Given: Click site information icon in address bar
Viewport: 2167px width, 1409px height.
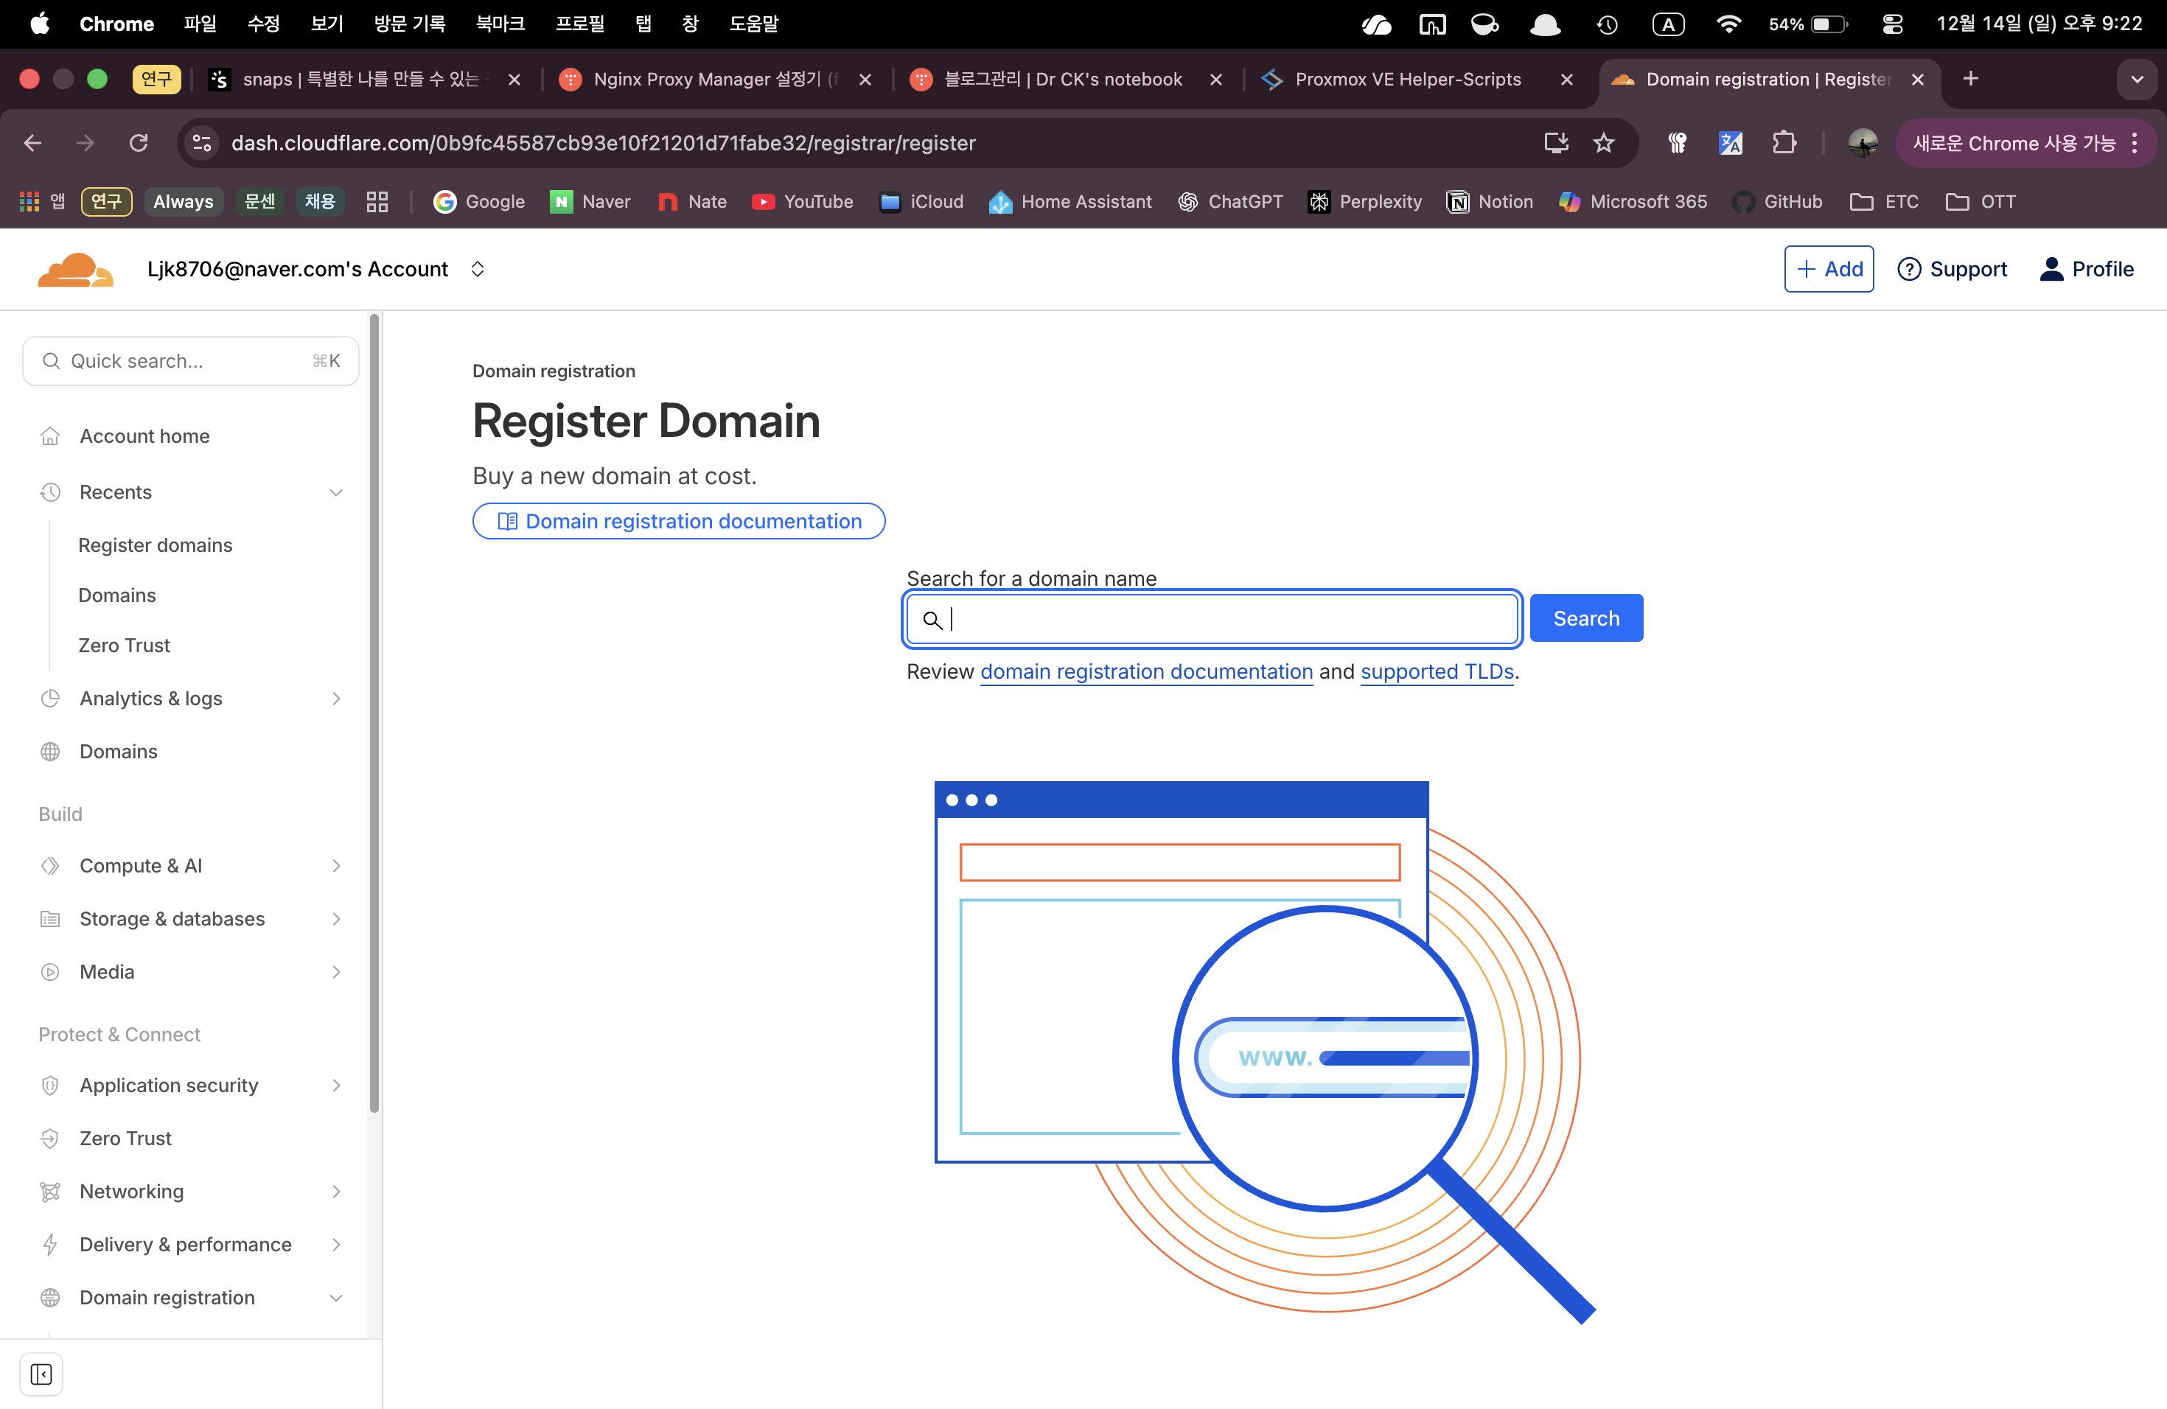Looking at the screenshot, I should point(202,143).
